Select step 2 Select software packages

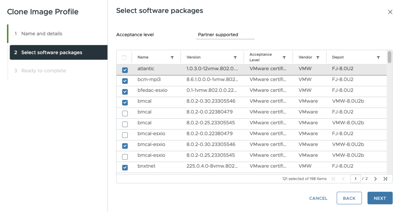tap(52, 52)
